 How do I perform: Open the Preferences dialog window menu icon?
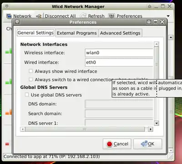tap(17, 22)
